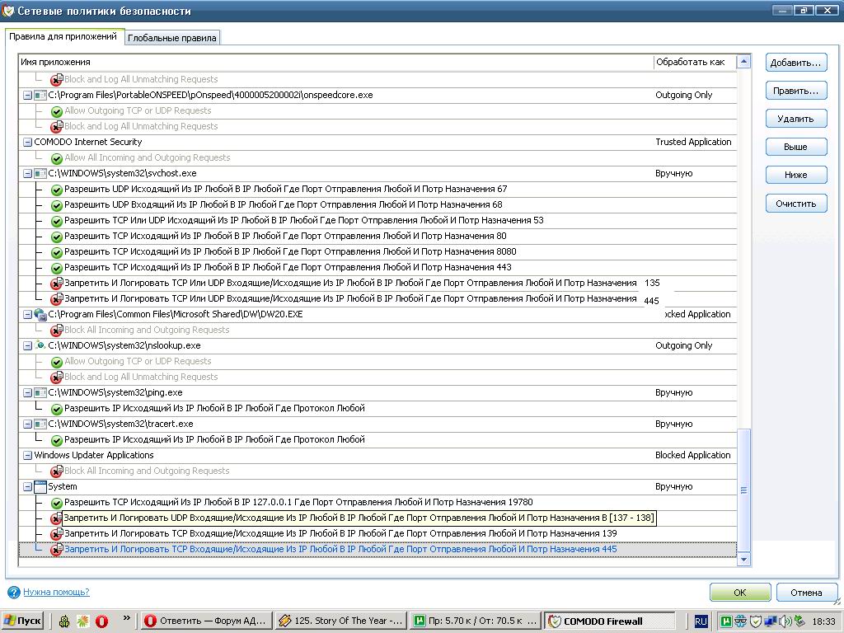
Task: Click the vertical scrollbar thumb
Action: pyautogui.click(x=744, y=490)
